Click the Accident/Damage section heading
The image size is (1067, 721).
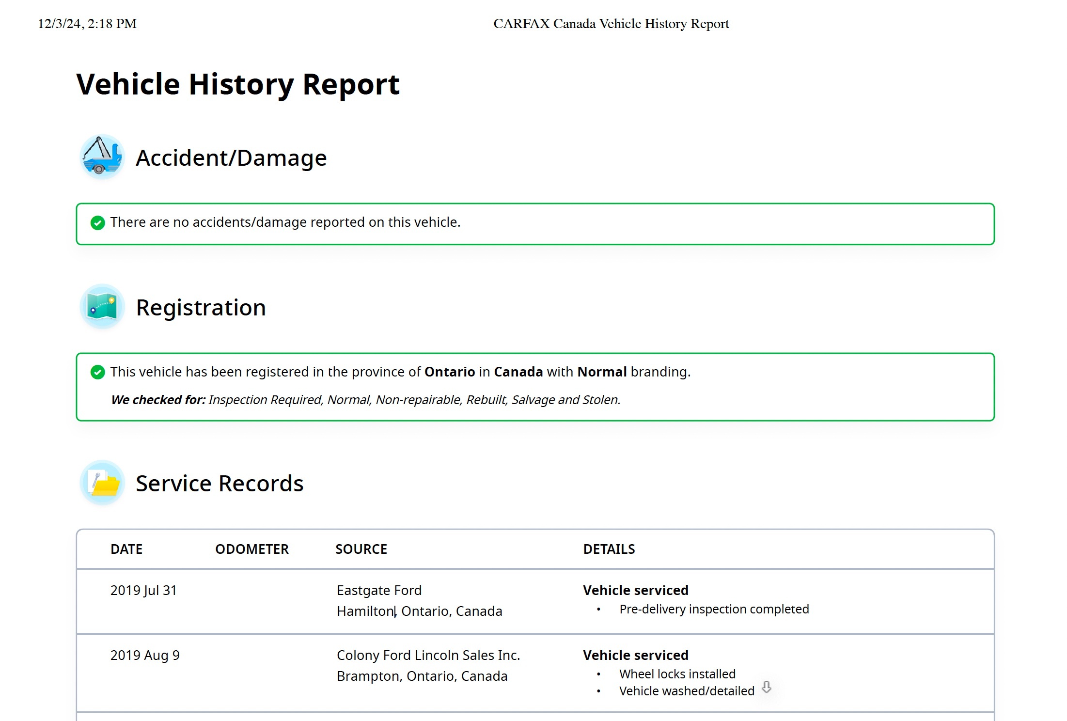click(232, 158)
